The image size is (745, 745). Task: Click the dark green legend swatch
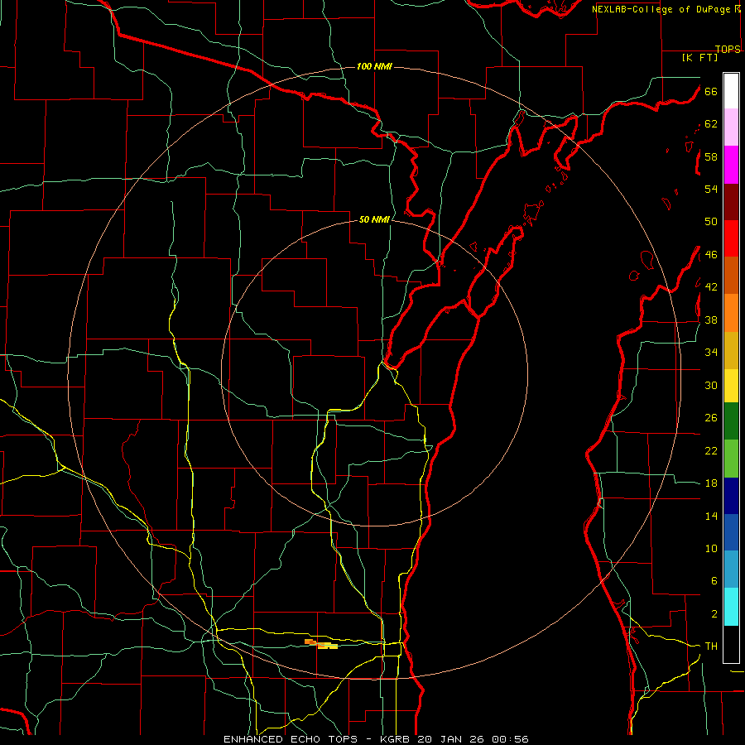coord(731,421)
